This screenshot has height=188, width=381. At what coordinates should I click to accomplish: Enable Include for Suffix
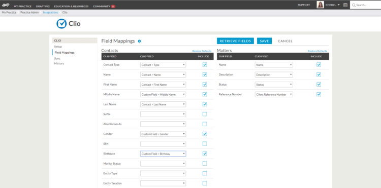click(x=205, y=114)
